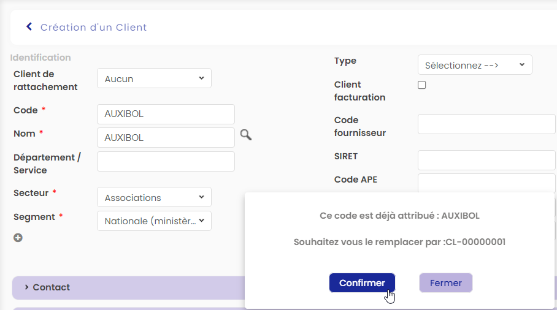
Task: Click the magnifier icon next to Nom
Action: tap(245, 135)
